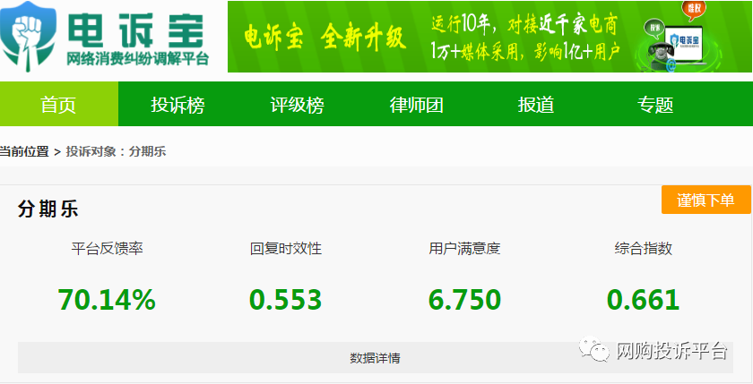Go to the 首页 tab
The image size is (753, 384).
pyautogui.click(x=58, y=104)
